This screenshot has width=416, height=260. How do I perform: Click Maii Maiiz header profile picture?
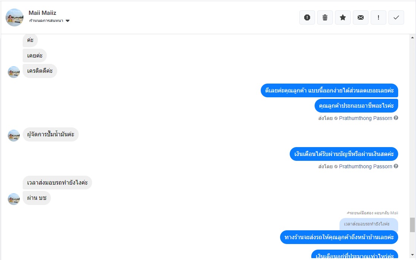tap(14, 17)
